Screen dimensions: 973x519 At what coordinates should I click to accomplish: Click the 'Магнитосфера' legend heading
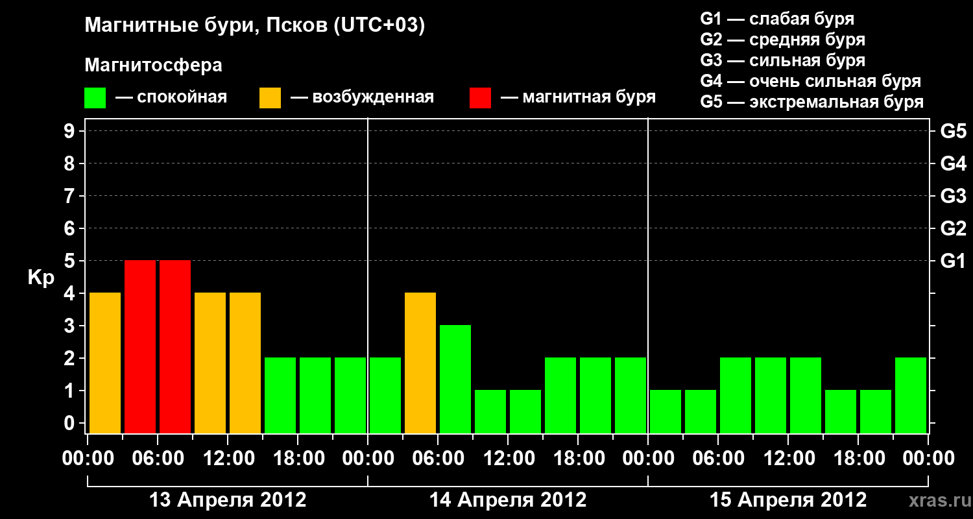[154, 66]
